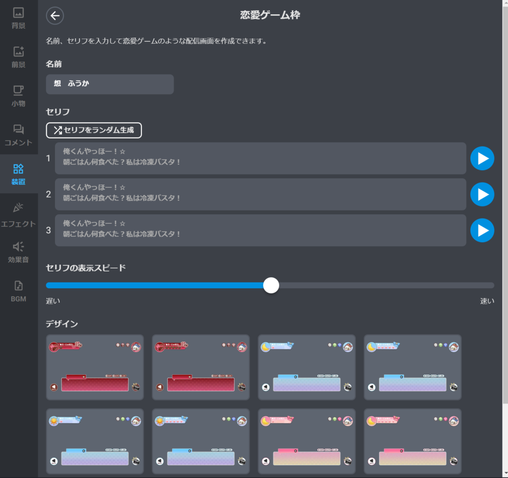
Task: Open the 効果音 sidebar section
Action: tap(18, 252)
